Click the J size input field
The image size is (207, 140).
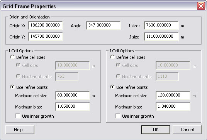(x=161, y=37)
